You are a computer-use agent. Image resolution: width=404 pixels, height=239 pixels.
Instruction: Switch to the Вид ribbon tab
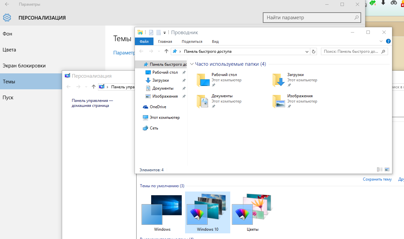pyautogui.click(x=215, y=41)
